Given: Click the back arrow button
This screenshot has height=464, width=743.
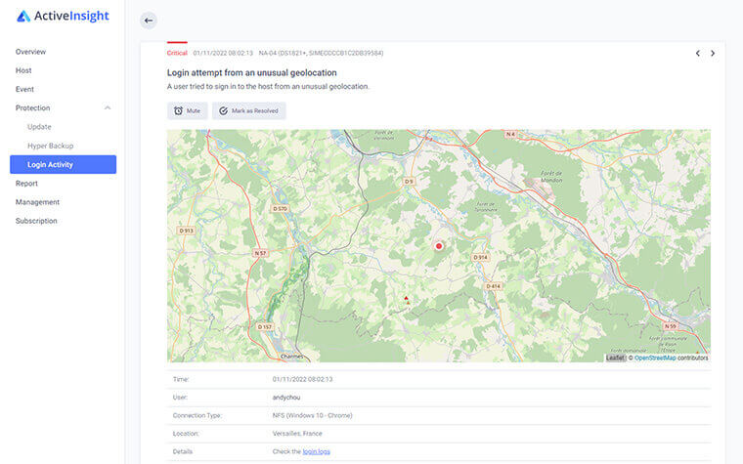Looking at the screenshot, I should tap(149, 21).
